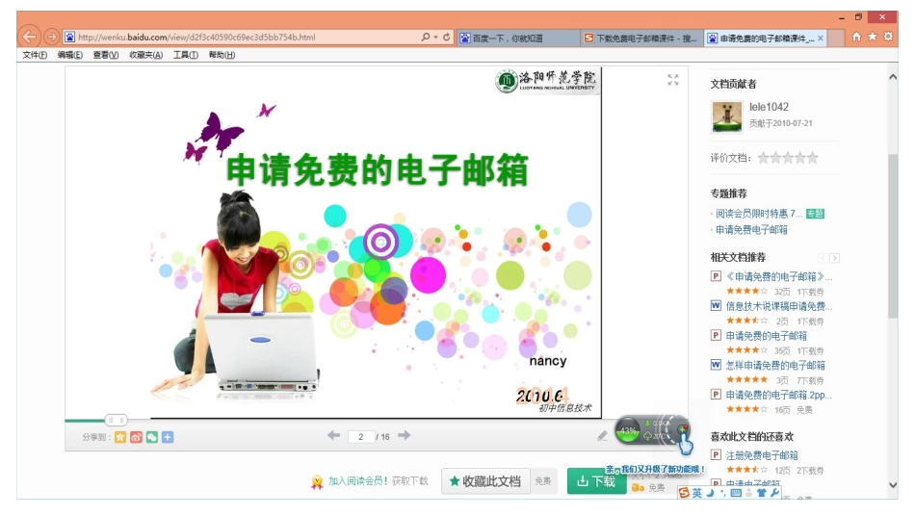Go to next slide arrow

tap(405, 435)
